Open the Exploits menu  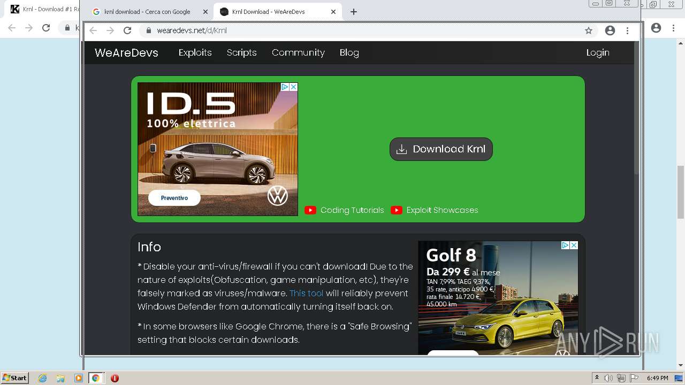pos(195,52)
